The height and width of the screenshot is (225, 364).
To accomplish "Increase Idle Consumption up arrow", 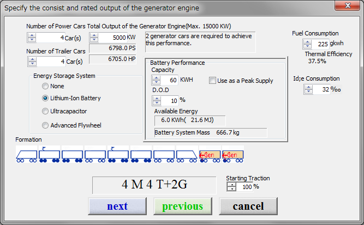I will click(308, 87).
